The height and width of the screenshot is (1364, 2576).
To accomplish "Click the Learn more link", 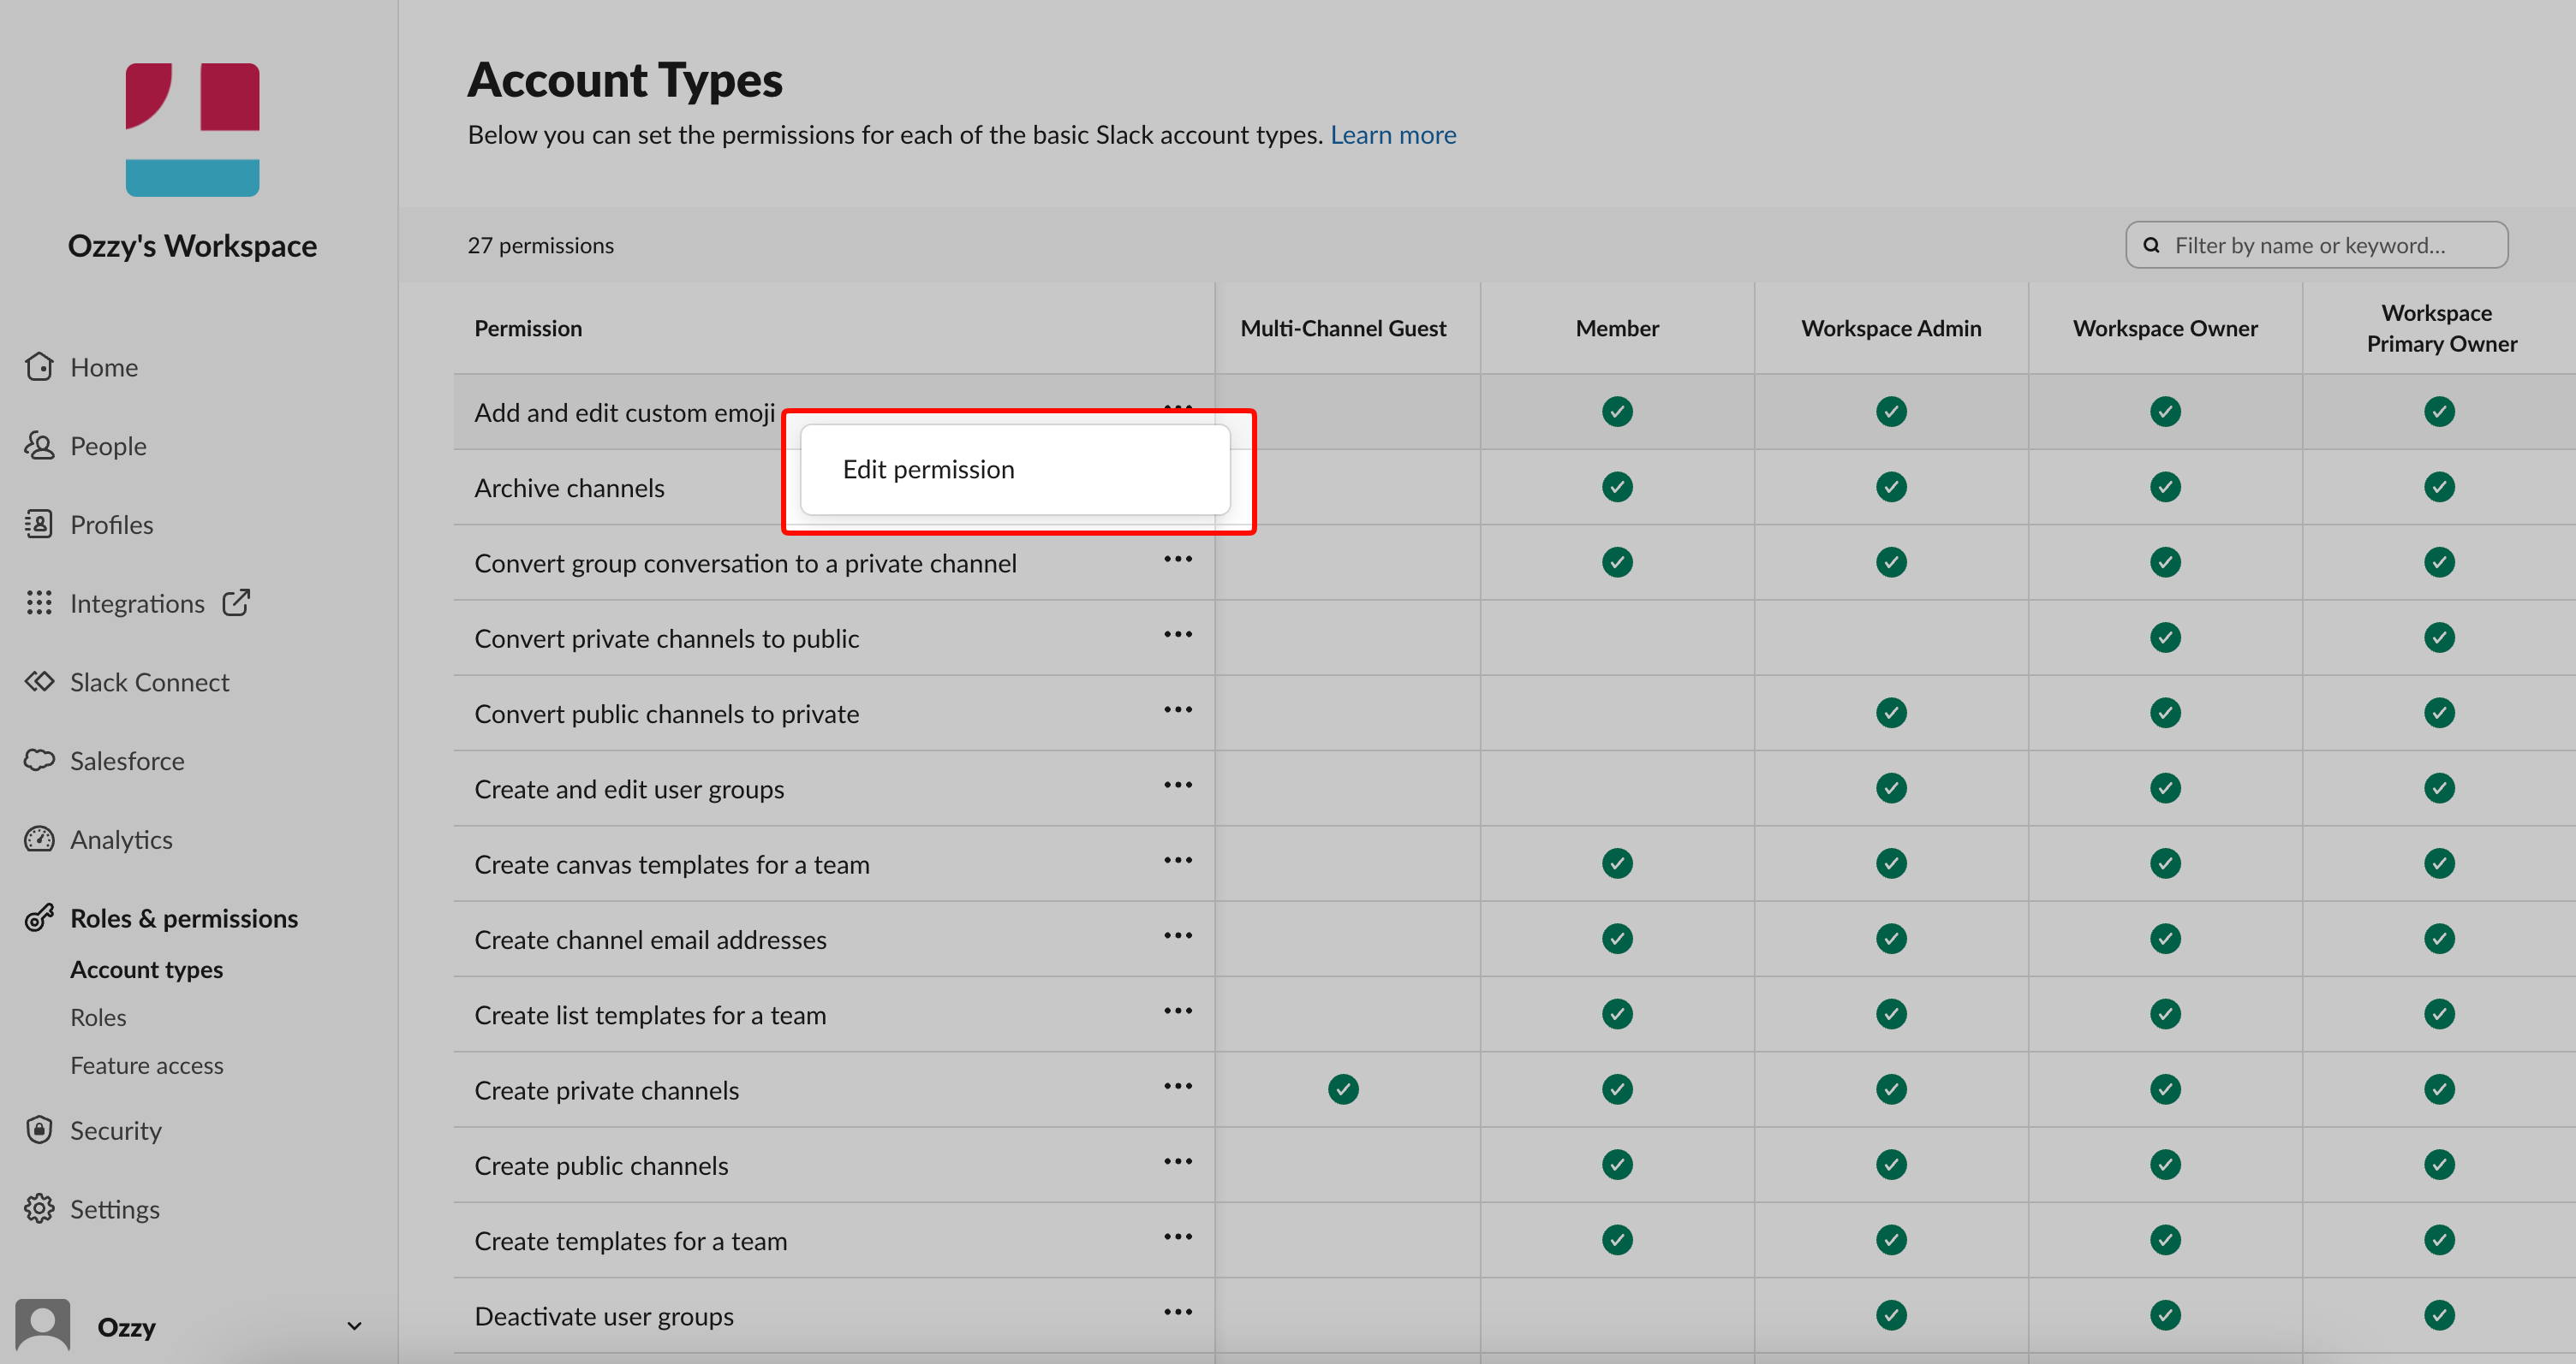I will click(1392, 135).
